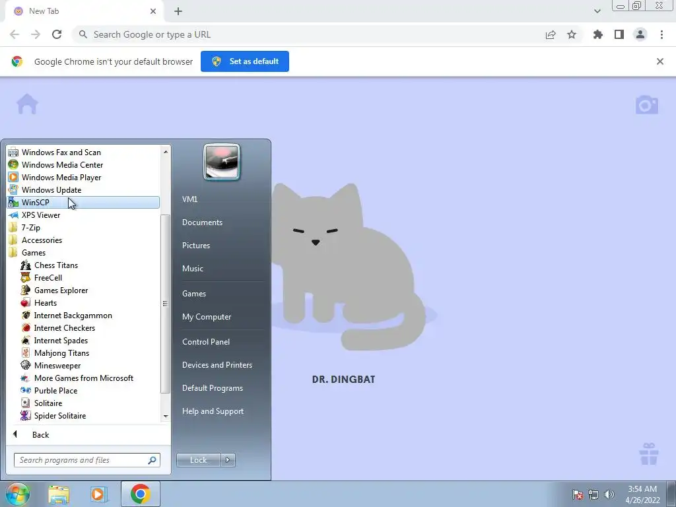The image size is (676, 507).
Task: Click the home icon on page
Action: (27, 104)
